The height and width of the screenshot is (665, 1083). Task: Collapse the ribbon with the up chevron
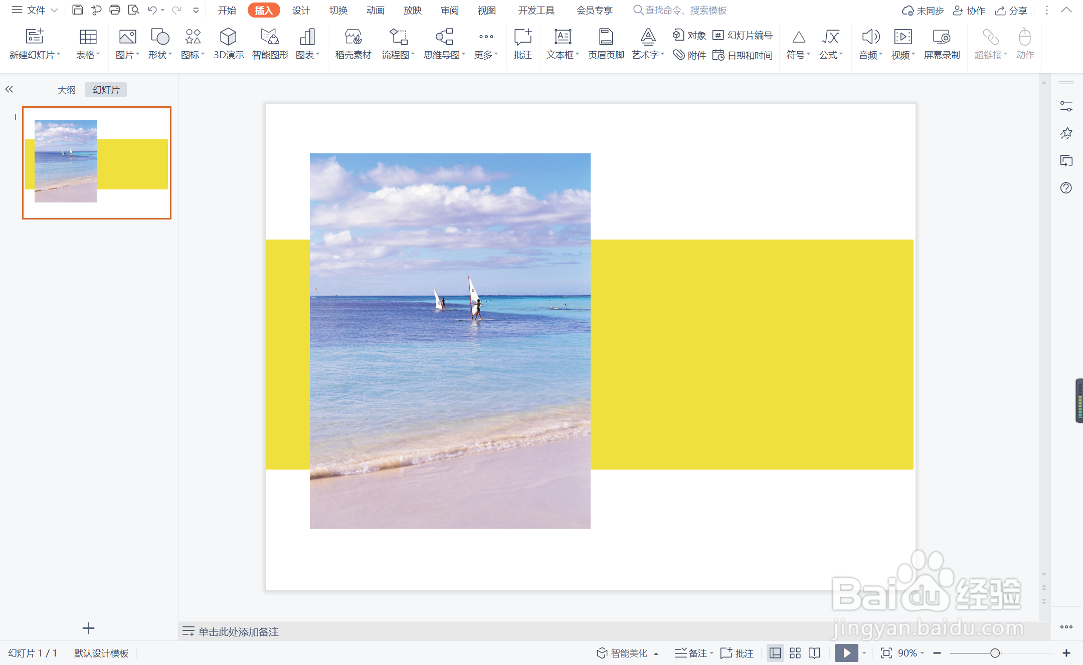(x=1066, y=10)
